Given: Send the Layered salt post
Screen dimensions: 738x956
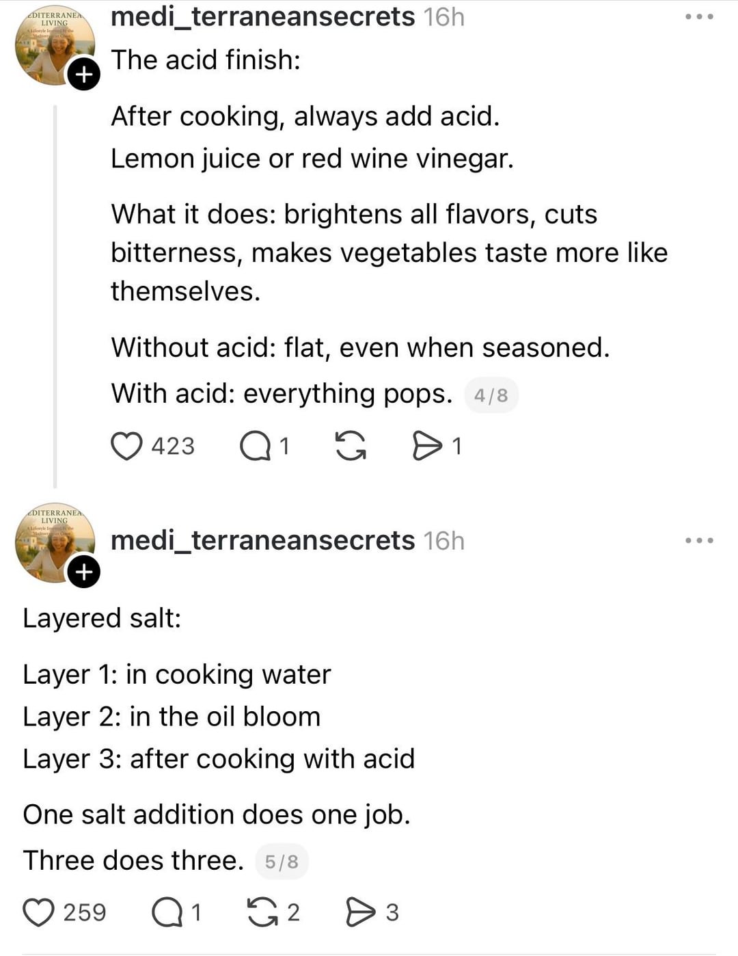Looking at the screenshot, I should pyautogui.click(x=360, y=912).
